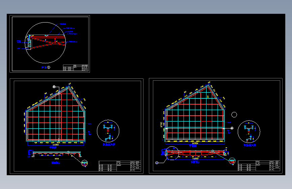Click section marker bubble right of right plan

pyautogui.click(x=232, y=128)
